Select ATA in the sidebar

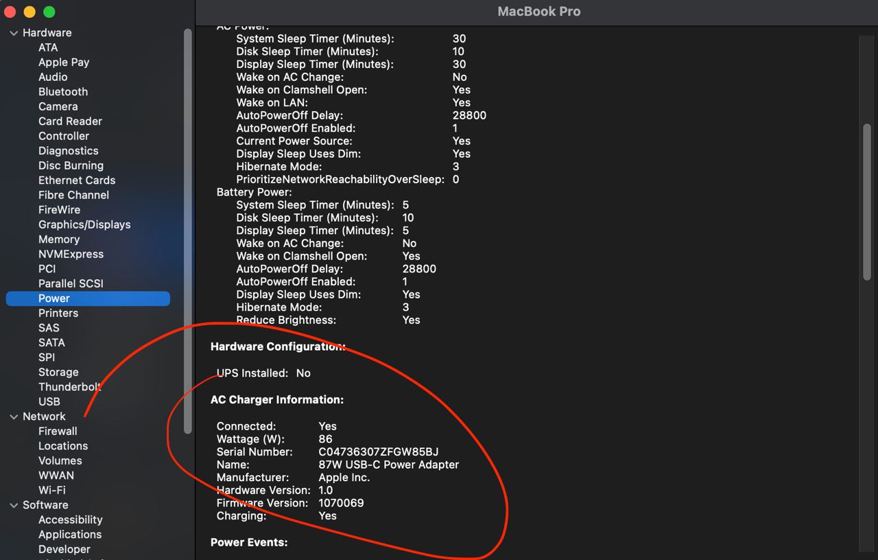pyautogui.click(x=48, y=47)
